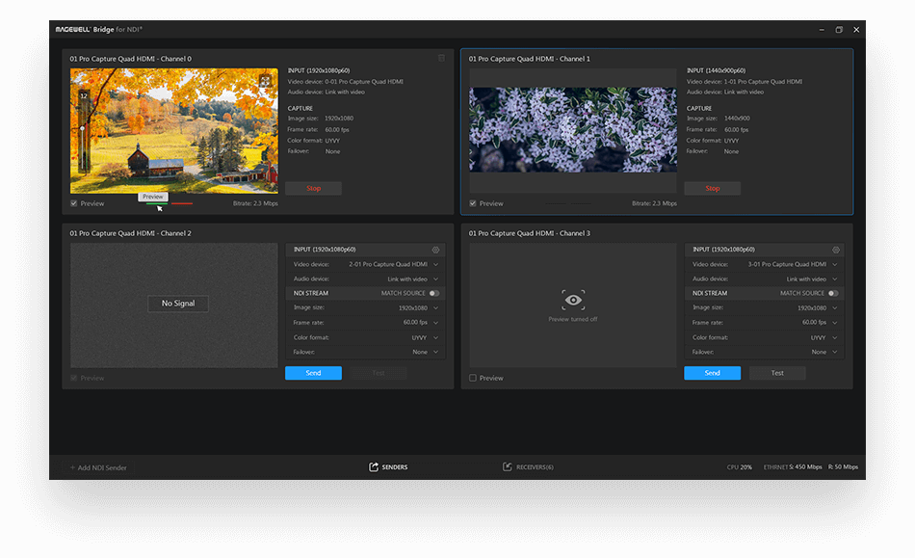Open input settings gear for Channel 3
Image resolution: width=915 pixels, height=558 pixels.
tap(836, 250)
